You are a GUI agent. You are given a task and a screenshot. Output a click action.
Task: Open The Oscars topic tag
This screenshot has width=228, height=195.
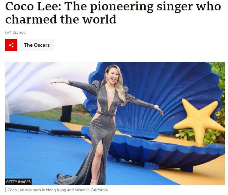pos(37,45)
